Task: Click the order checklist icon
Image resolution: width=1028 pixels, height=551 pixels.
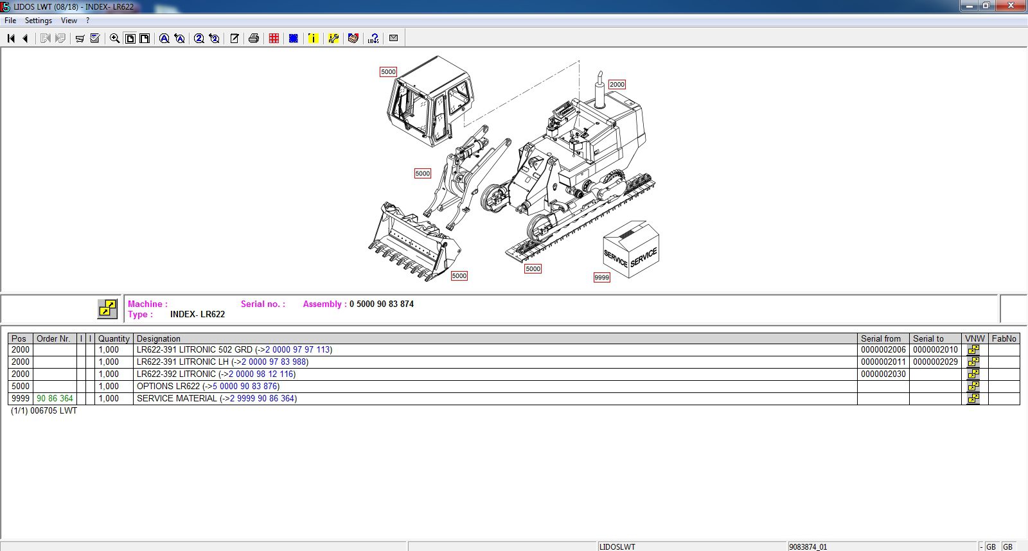Action: (x=95, y=39)
